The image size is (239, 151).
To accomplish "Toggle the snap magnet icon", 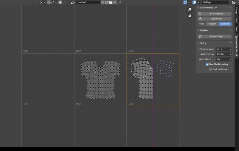I will click(49, 2).
